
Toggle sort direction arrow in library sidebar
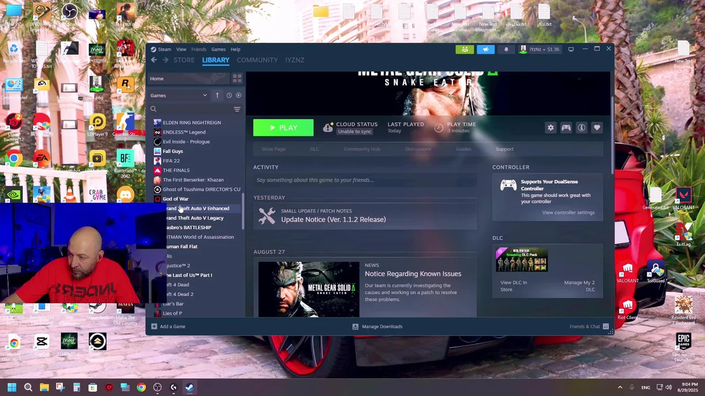coord(217,95)
